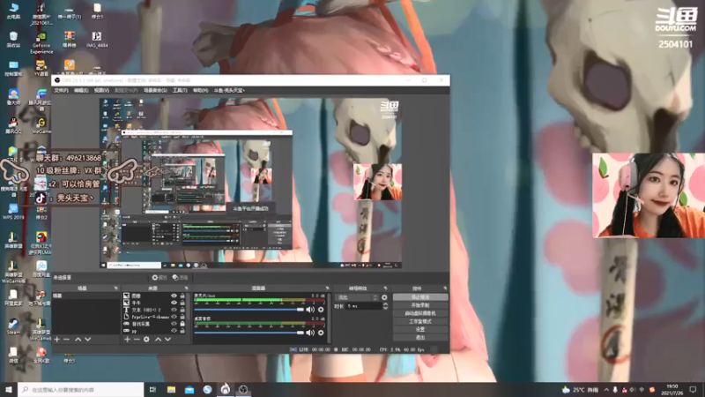Adjust the 桌面音频 volume slider

tap(249, 333)
